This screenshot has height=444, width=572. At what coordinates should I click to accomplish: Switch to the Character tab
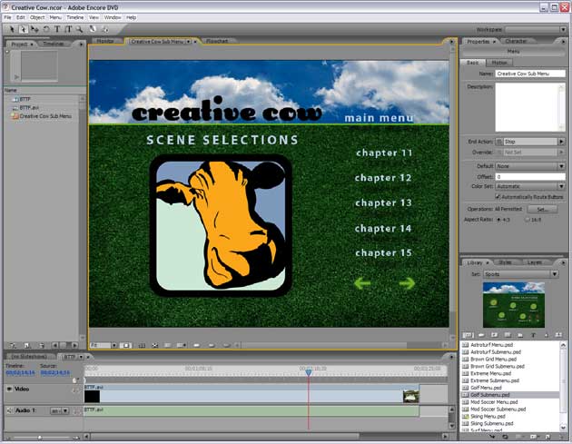point(516,41)
